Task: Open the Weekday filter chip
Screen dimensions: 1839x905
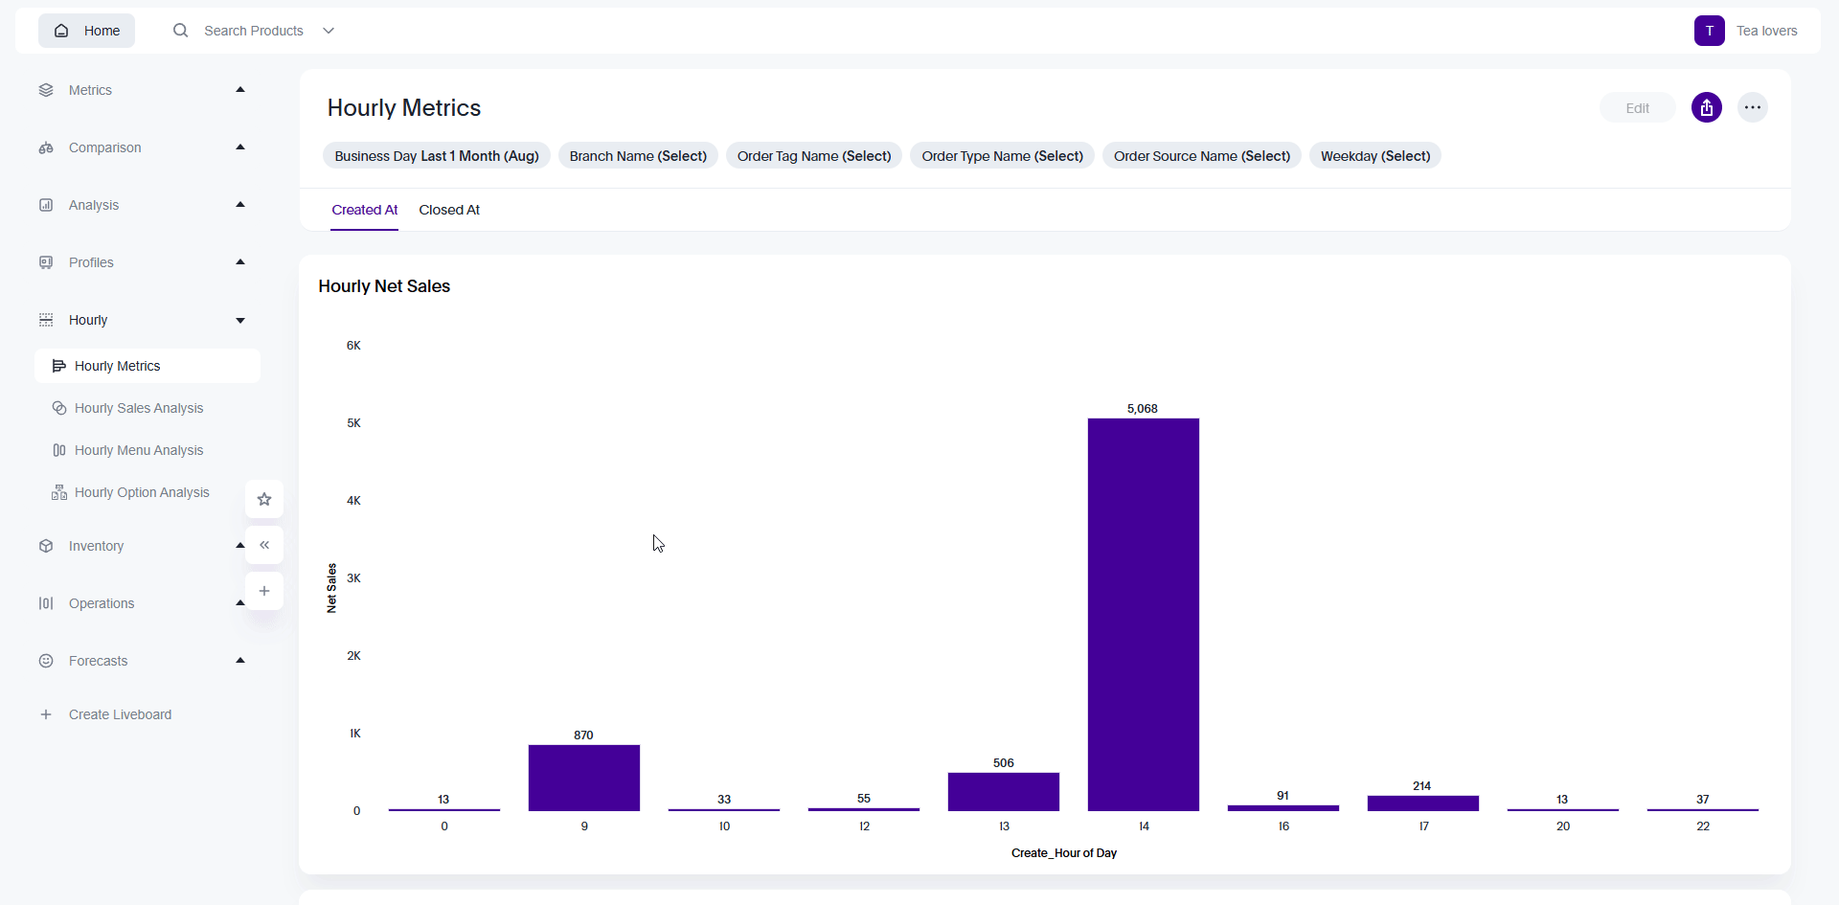Action: tap(1374, 156)
